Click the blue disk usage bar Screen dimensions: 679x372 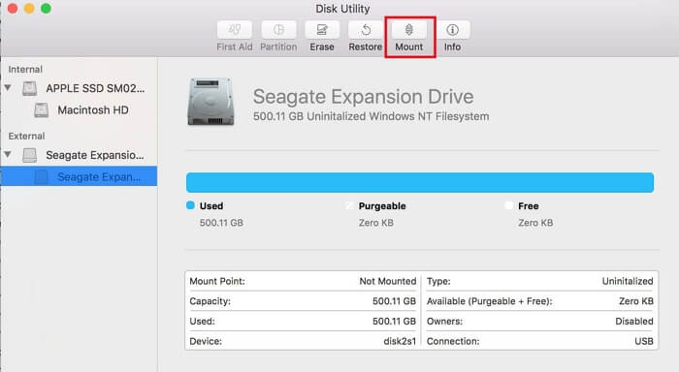tap(420, 182)
